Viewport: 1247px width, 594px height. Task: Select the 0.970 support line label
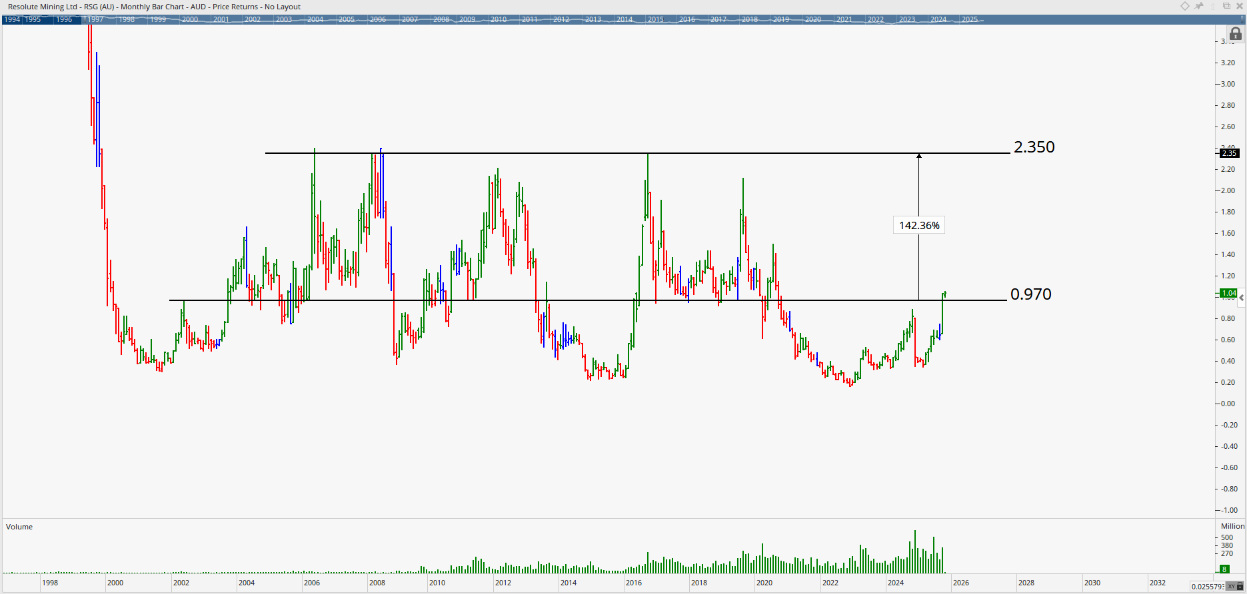(x=1030, y=294)
